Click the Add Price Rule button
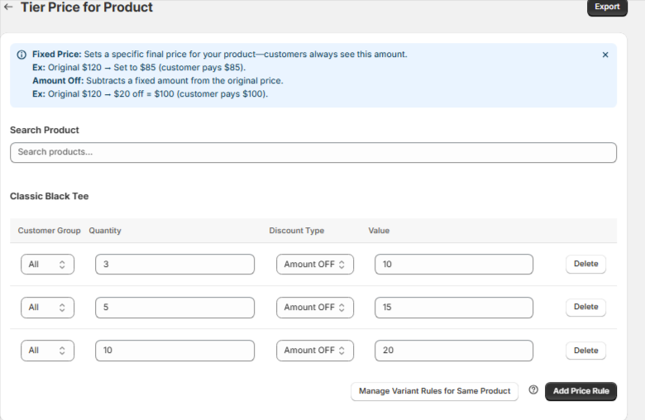 click(580, 391)
